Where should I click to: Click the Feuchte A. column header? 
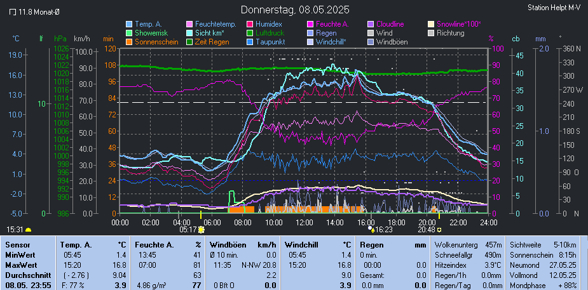coord(154,246)
